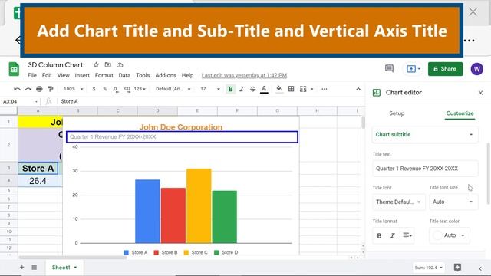Open the merge cells dropdown arrow

pos(311,89)
